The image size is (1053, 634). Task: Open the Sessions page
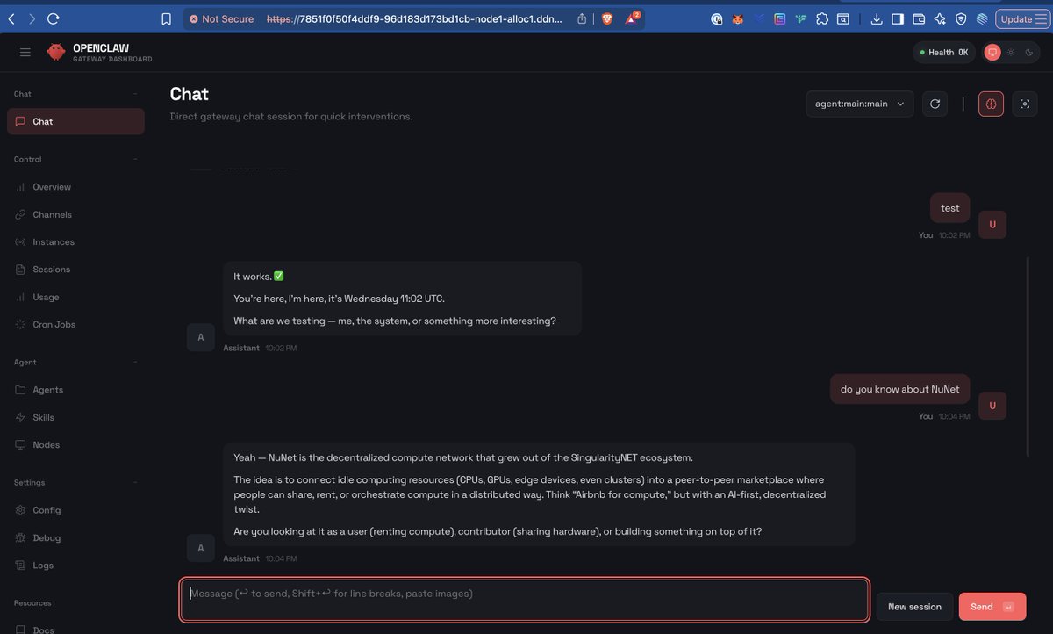(75, 270)
